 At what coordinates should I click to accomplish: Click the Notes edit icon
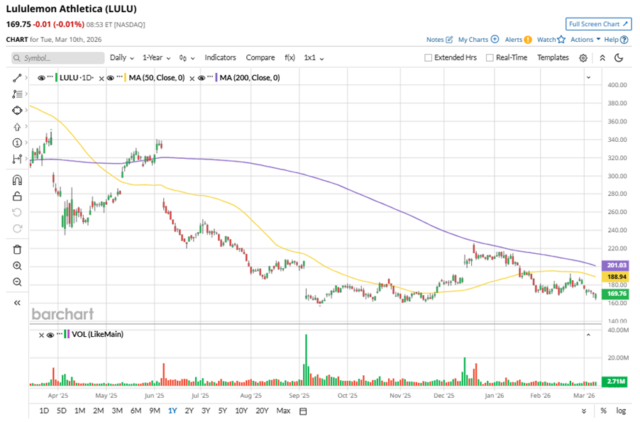click(x=449, y=40)
